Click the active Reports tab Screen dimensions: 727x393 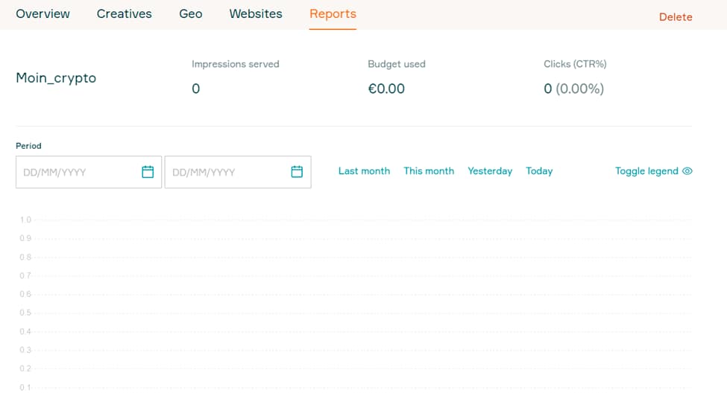[x=333, y=14]
